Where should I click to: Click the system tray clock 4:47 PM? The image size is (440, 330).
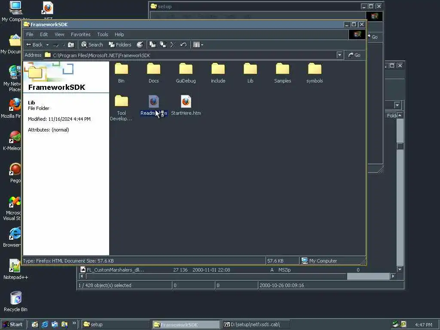tap(423, 325)
